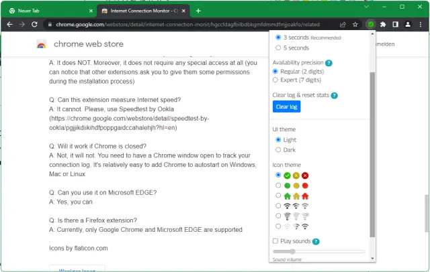Click the popup scrollbar down arrow

[x=372, y=259]
